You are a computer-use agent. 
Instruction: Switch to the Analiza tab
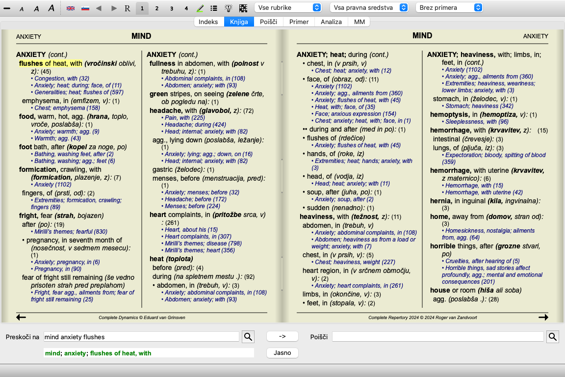pyautogui.click(x=331, y=22)
